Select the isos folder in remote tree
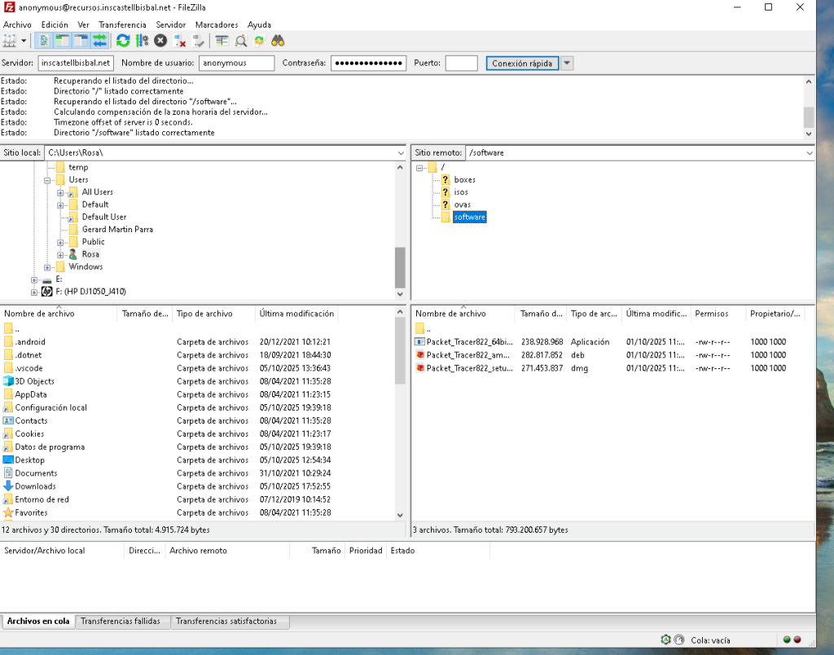This screenshot has height=655, width=834. point(461,192)
